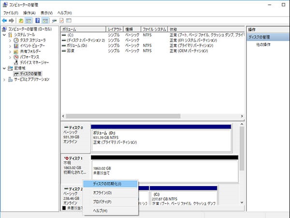Open the 操作(A) menu in menu bar
The height and width of the screenshot is (218, 290).
(x=29, y=12)
